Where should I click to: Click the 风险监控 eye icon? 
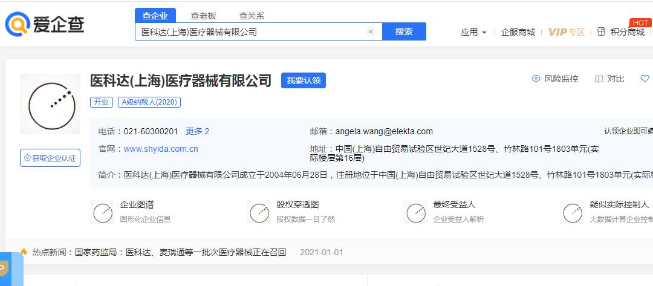tap(536, 79)
